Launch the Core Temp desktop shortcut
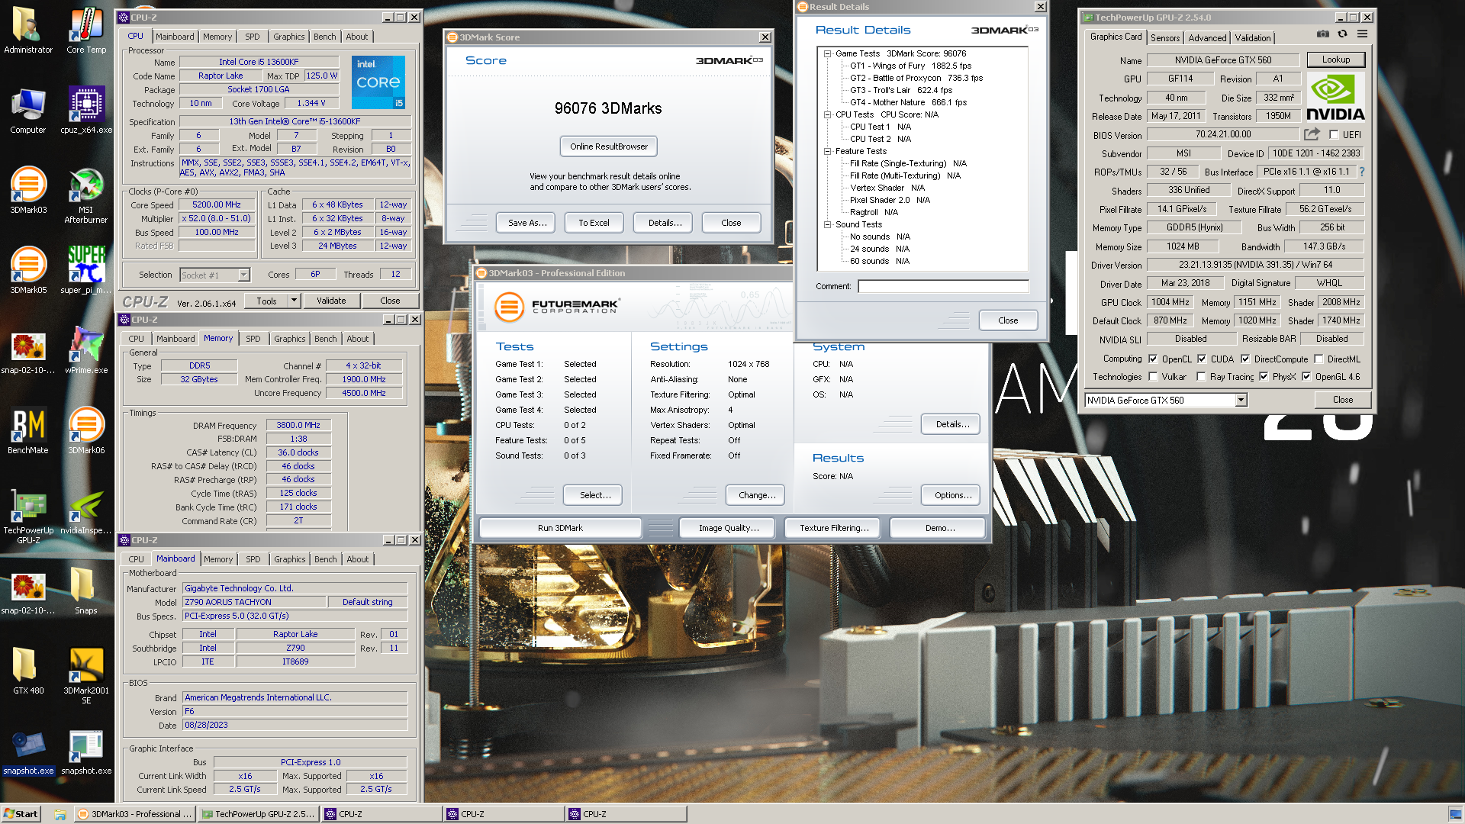Viewport: 1465px width, 824px height. [x=86, y=31]
